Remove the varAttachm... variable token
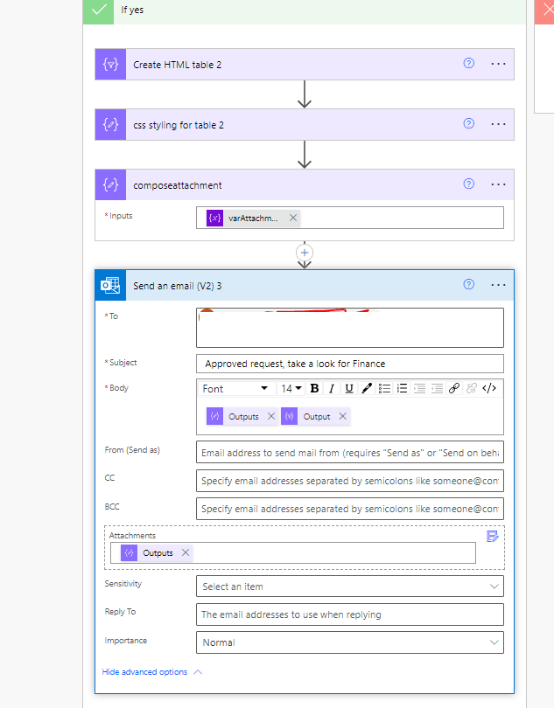 [293, 218]
